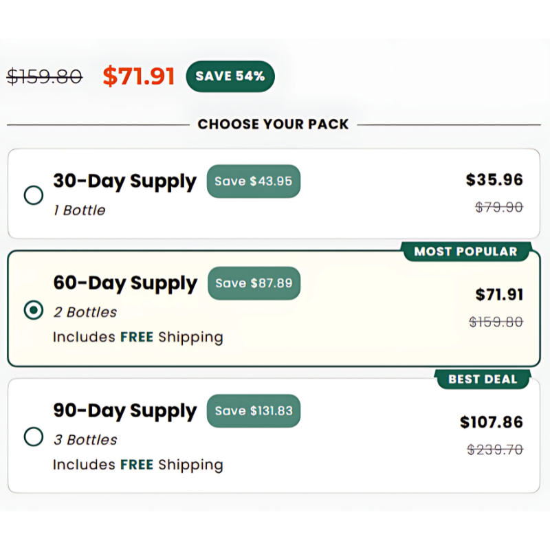Select the 90-Day Supply radio button
The width and height of the screenshot is (550, 550).
34,437
